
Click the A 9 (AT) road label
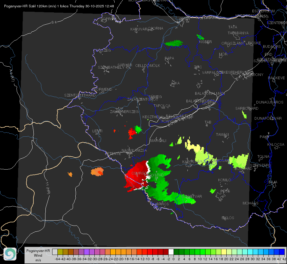click(12, 76)
